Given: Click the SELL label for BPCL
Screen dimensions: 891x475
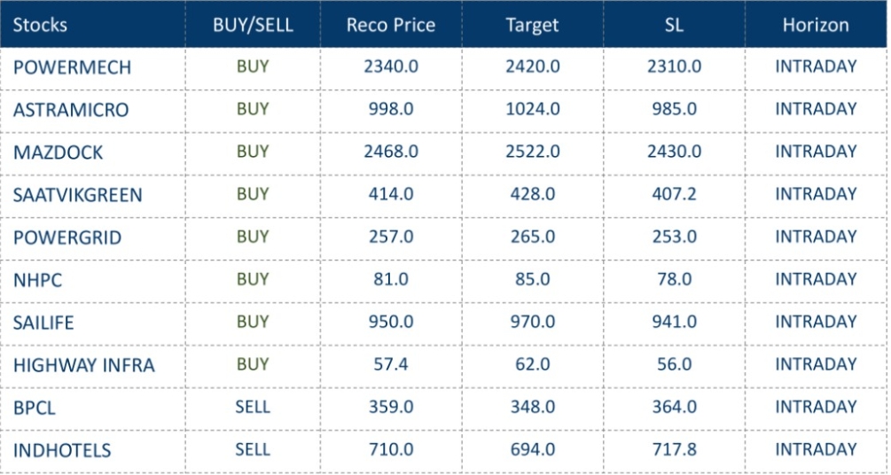Looking at the screenshot, I should point(252,408).
